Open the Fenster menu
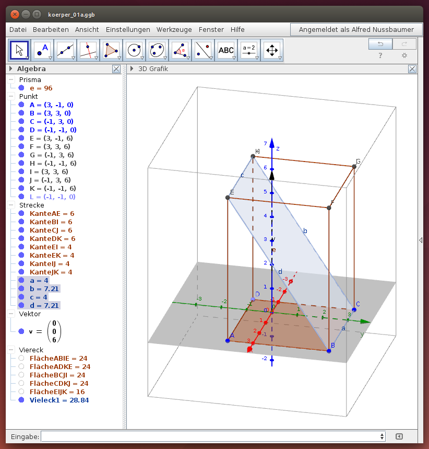 (211, 29)
